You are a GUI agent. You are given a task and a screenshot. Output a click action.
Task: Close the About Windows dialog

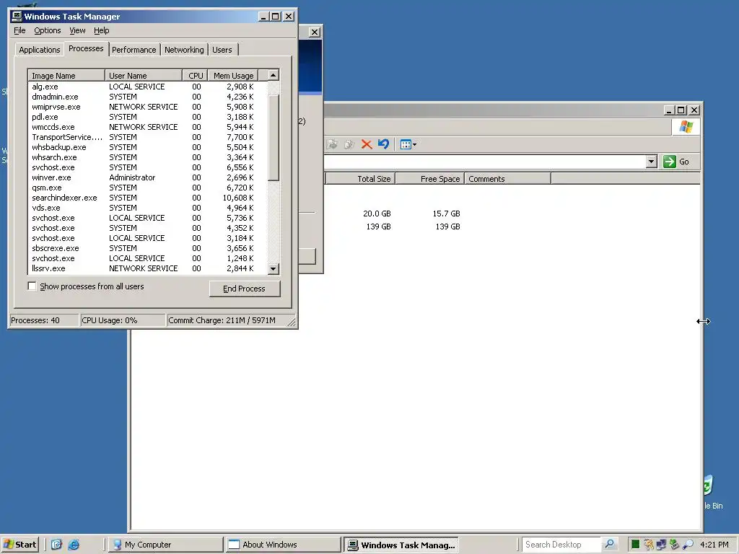(315, 32)
